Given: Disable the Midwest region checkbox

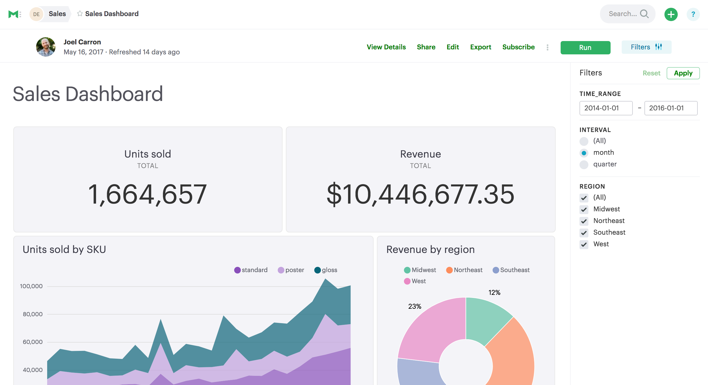Looking at the screenshot, I should pos(584,209).
